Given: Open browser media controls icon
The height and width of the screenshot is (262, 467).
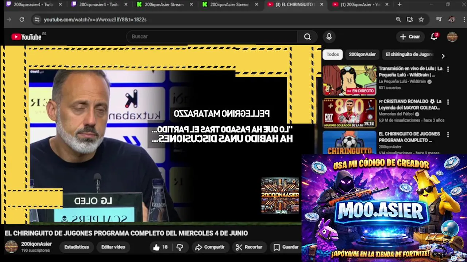Looking at the screenshot, I should [439, 20].
